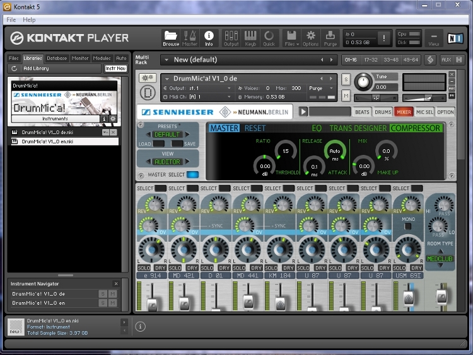Toggle the Master Select switch

[x=192, y=174]
